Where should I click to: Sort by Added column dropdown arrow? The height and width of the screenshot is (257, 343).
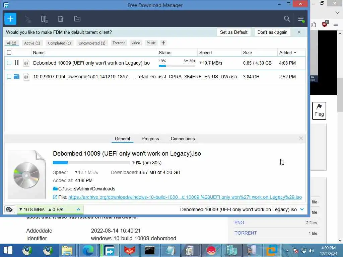pyautogui.click(x=295, y=53)
